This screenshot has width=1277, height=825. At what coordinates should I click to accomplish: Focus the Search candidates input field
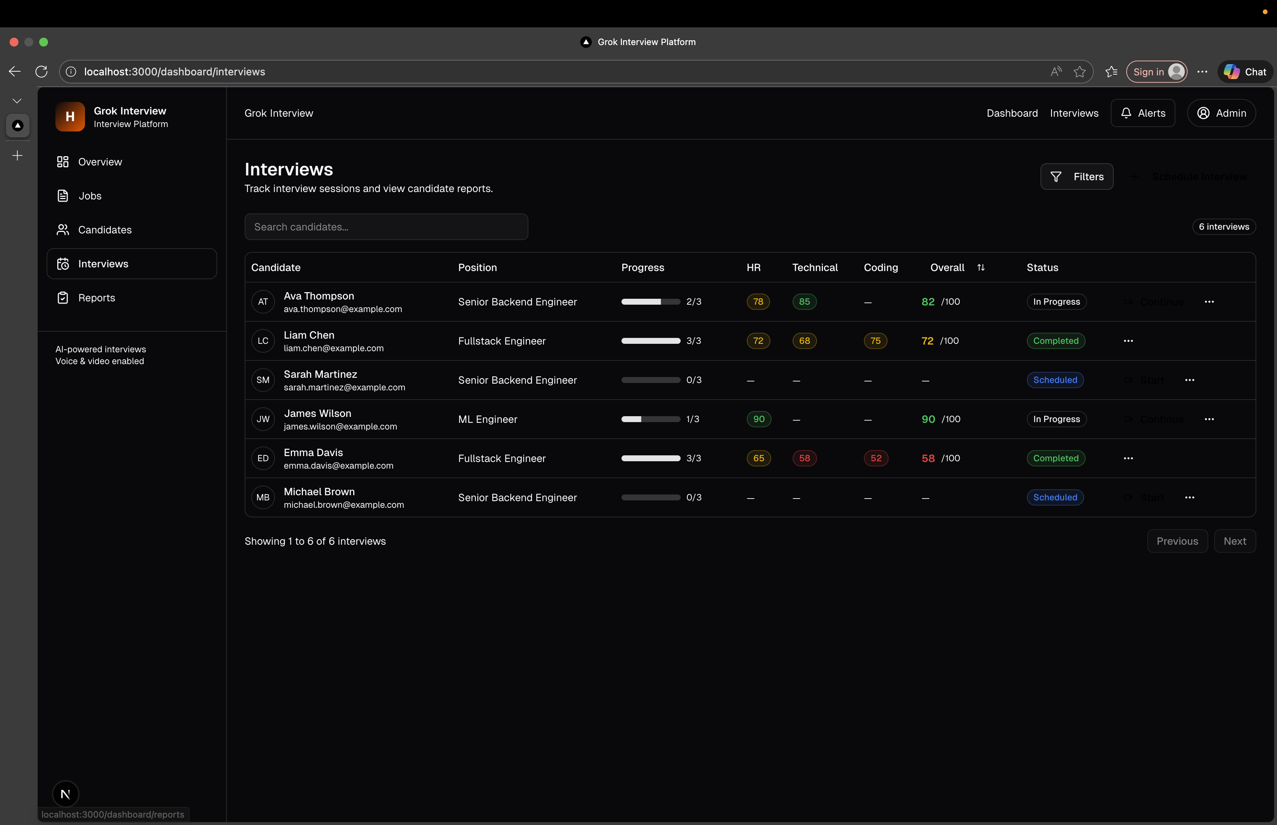[x=386, y=227]
